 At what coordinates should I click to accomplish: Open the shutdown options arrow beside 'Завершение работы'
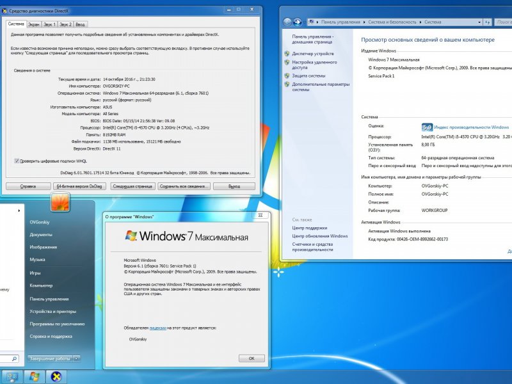(76, 358)
